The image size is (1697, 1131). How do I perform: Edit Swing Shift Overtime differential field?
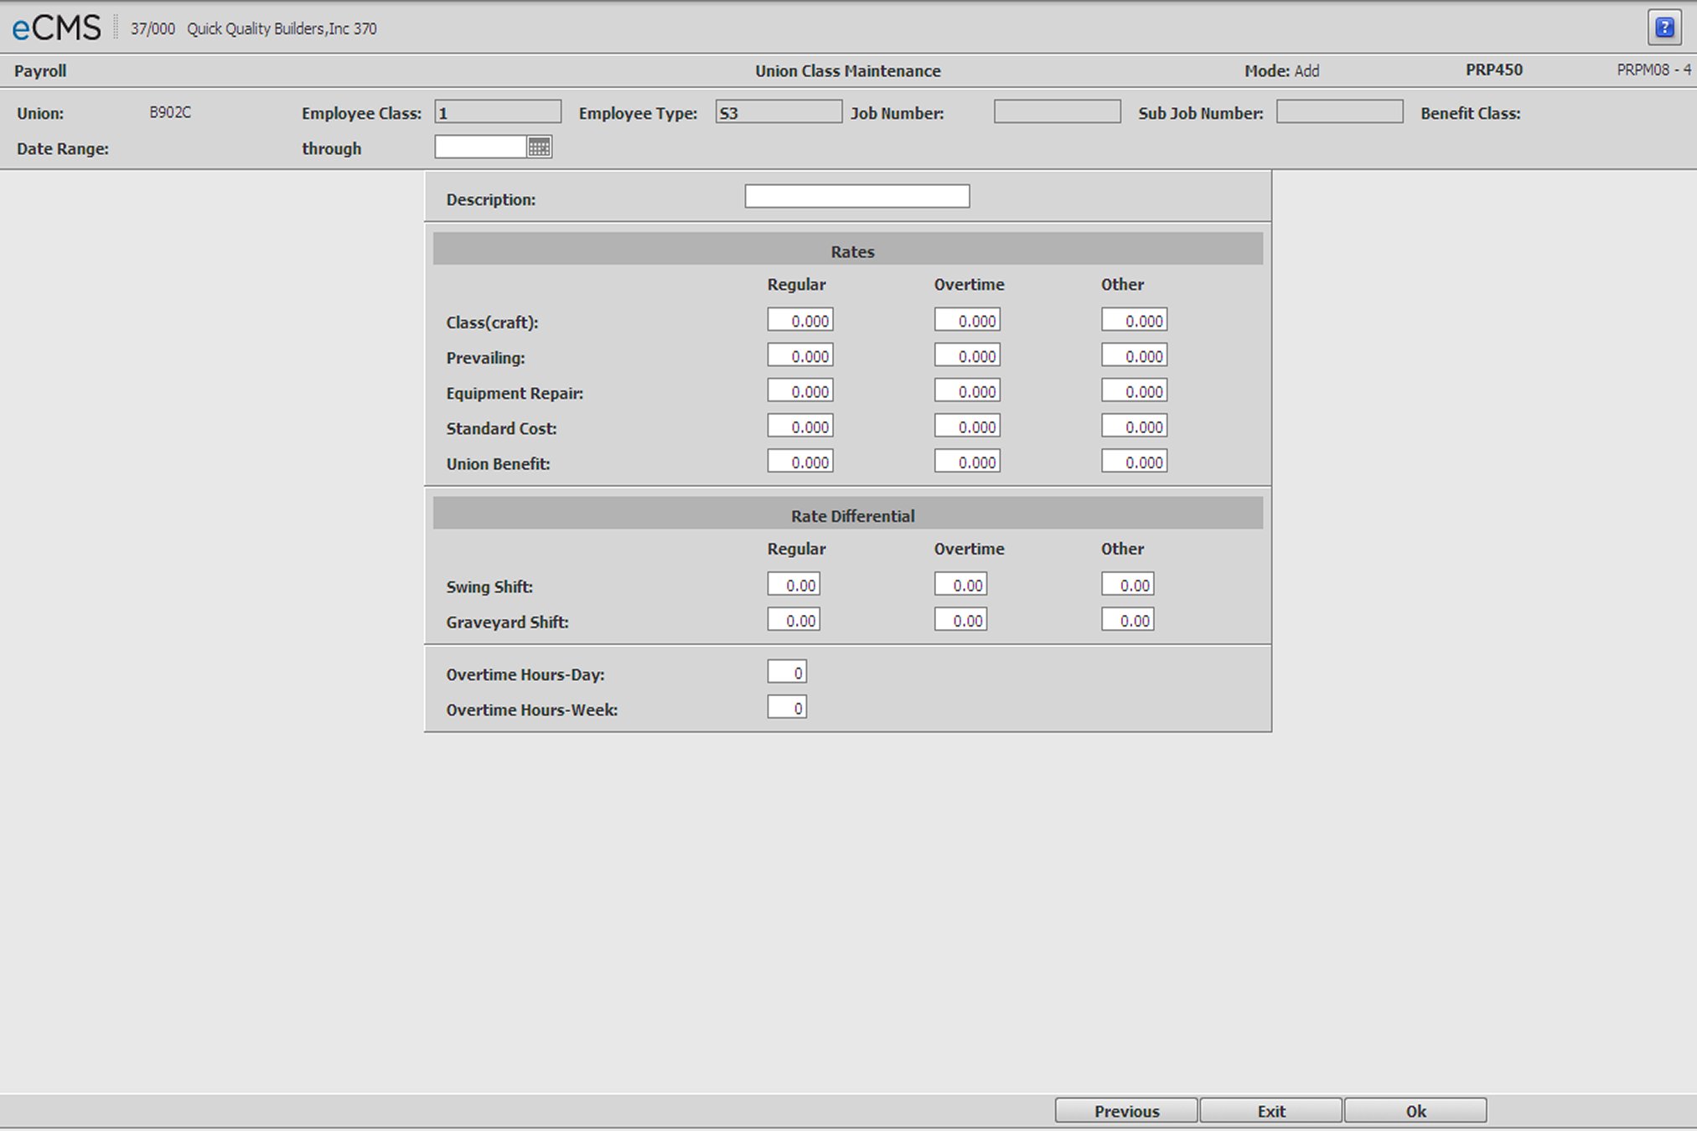point(960,585)
